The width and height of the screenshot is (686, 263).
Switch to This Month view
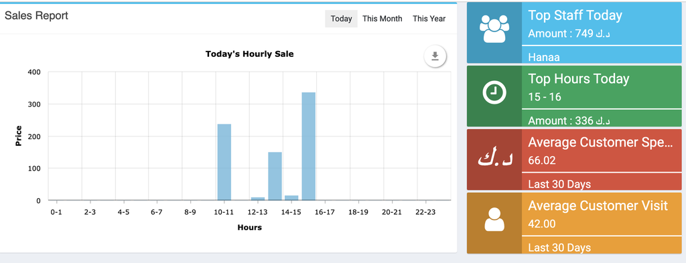point(383,19)
